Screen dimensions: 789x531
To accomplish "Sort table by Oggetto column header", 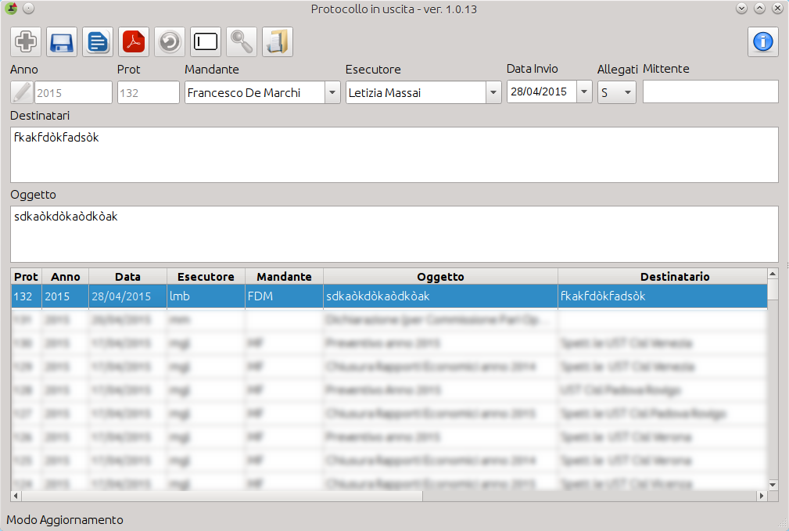I will [x=441, y=276].
